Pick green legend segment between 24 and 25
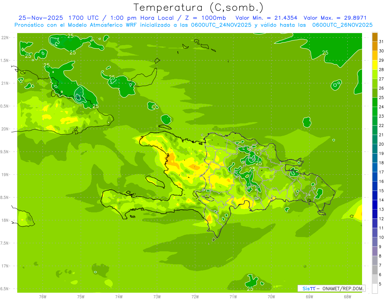The image size is (390, 301). (x=375, y=102)
